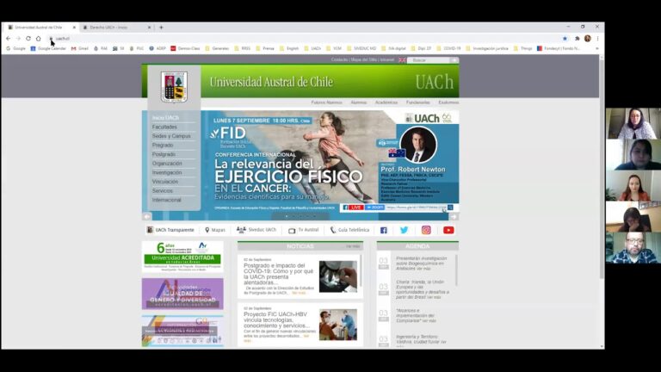This screenshot has height=372, width=661.
Task: Open the English bookmarks folder
Action: pos(289,48)
